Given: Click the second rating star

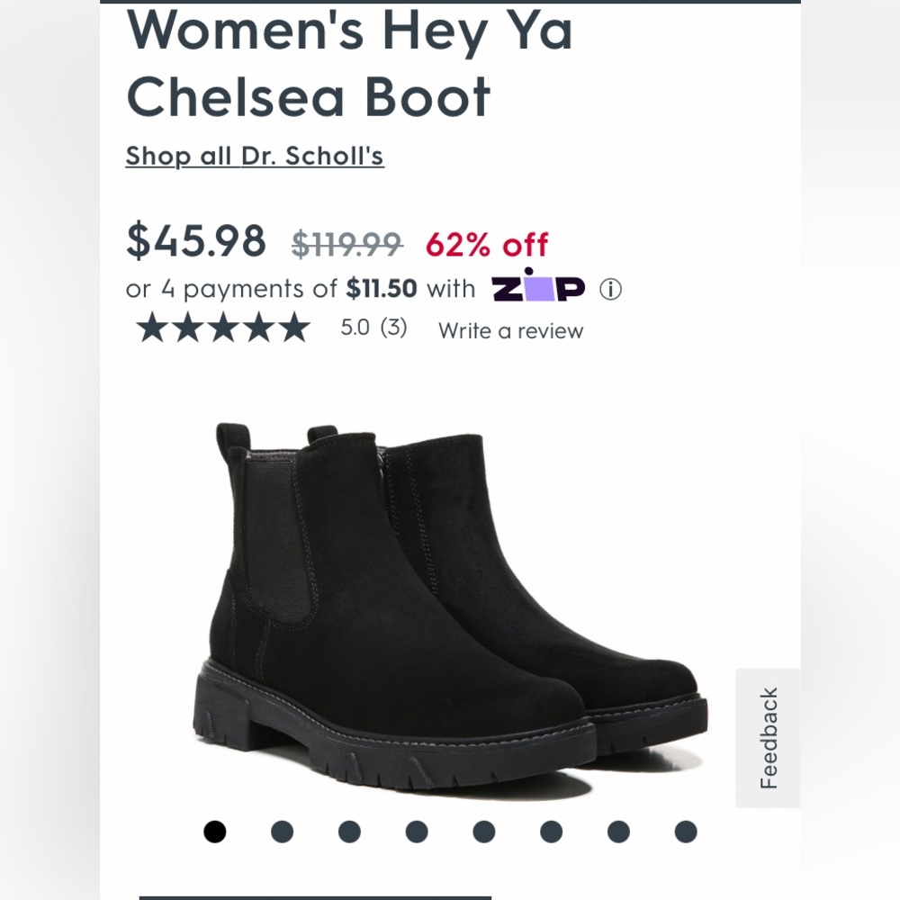Looking at the screenshot, I should [x=190, y=328].
